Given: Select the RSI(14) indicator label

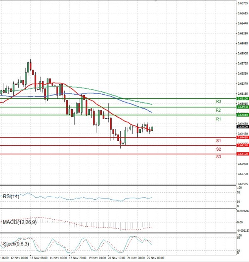Looking at the screenshot, I should point(11,196).
